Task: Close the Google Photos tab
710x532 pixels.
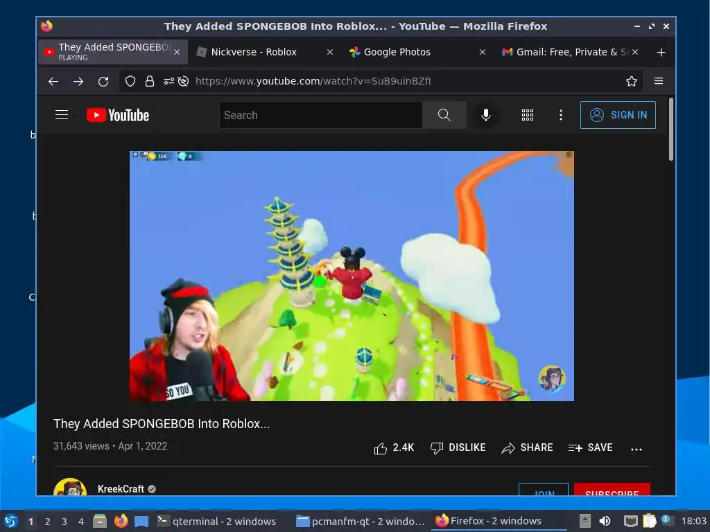Action: pyautogui.click(x=483, y=52)
